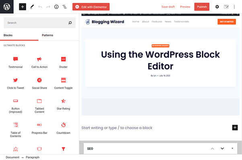
Task: Click the block icon below Progress Bar
Action: (x=39, y=149)
